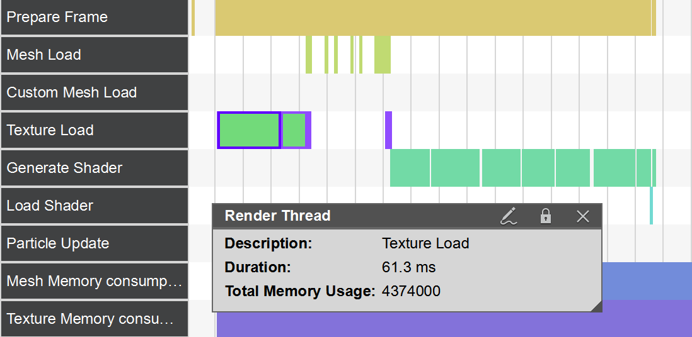Close the Render Thread details popup

(x=583, y=216)
